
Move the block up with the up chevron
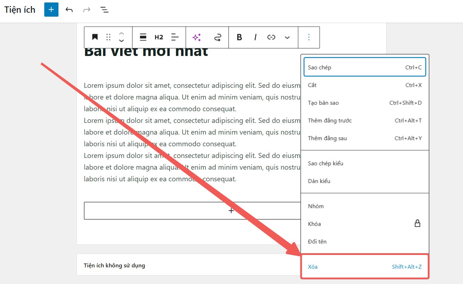pos(121,33)
